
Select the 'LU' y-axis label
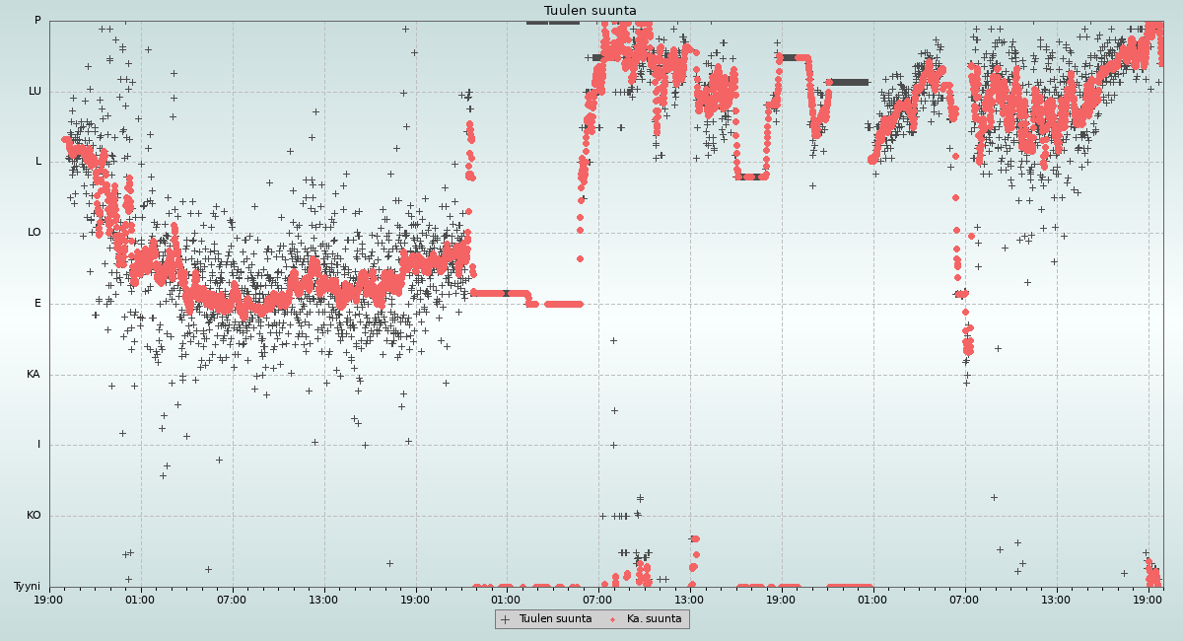tap(35, 92)
